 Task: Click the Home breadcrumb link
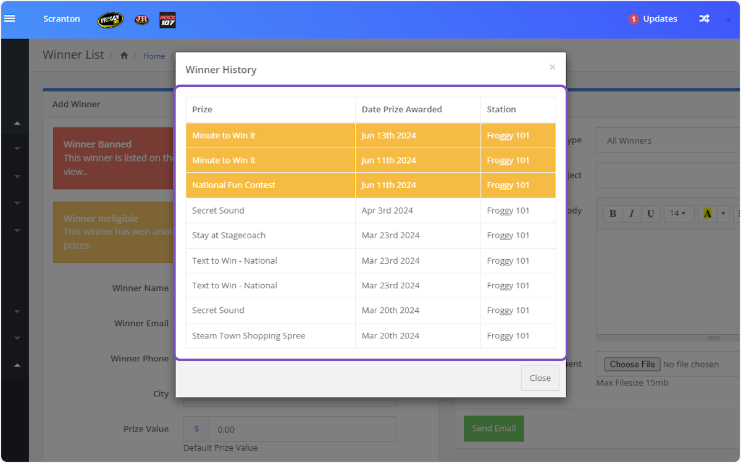point(154,56)
